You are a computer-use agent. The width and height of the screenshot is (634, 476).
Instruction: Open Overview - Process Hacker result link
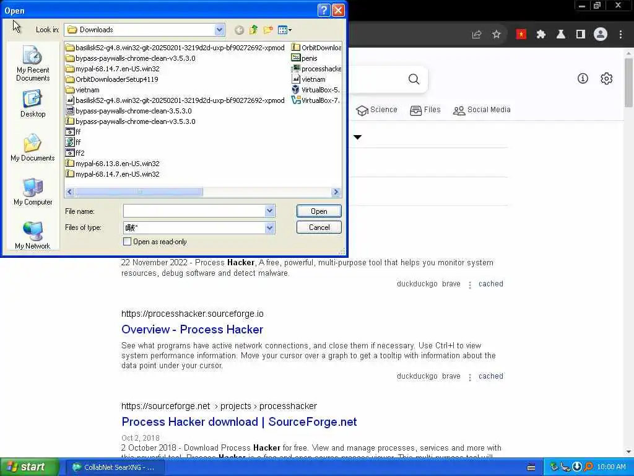pos(192,330)
